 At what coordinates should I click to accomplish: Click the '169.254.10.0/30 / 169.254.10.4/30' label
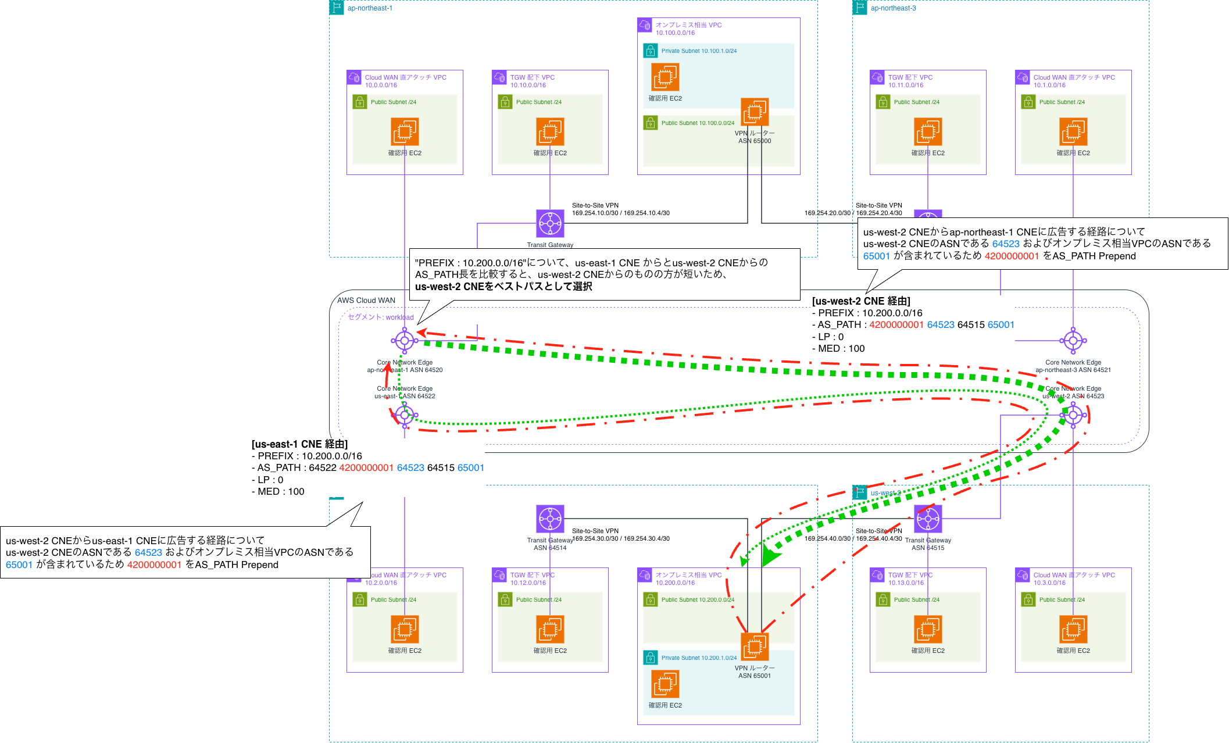pyautogui.click(x=621, y=213)
